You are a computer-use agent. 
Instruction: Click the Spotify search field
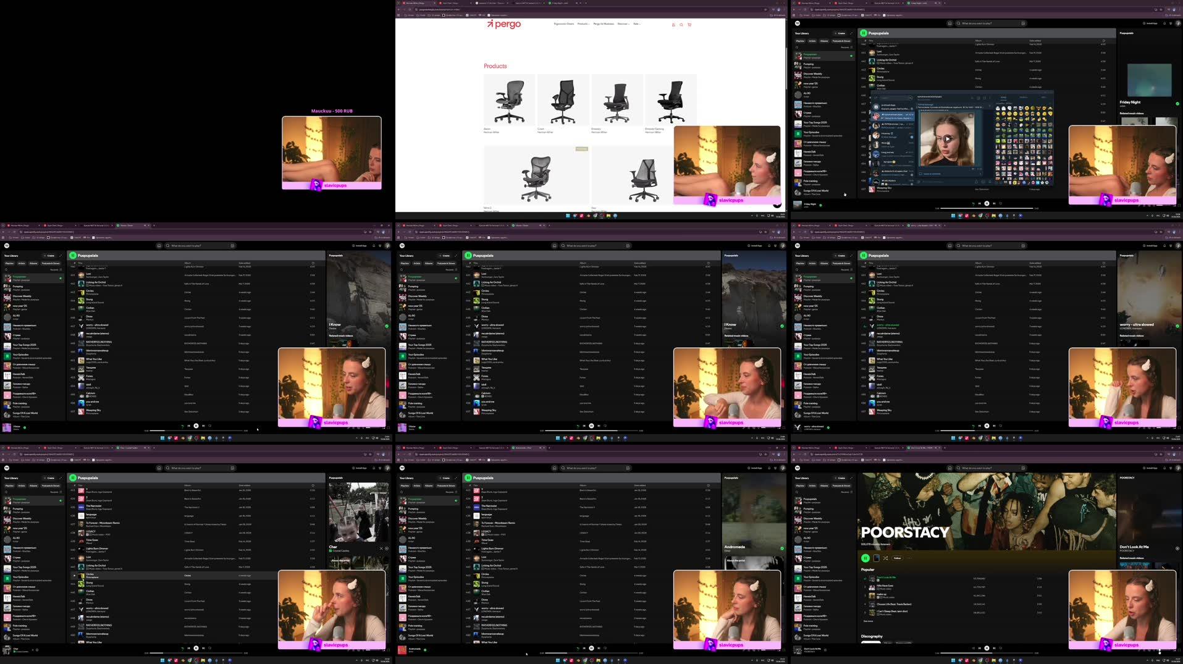[x=988, y=23]
